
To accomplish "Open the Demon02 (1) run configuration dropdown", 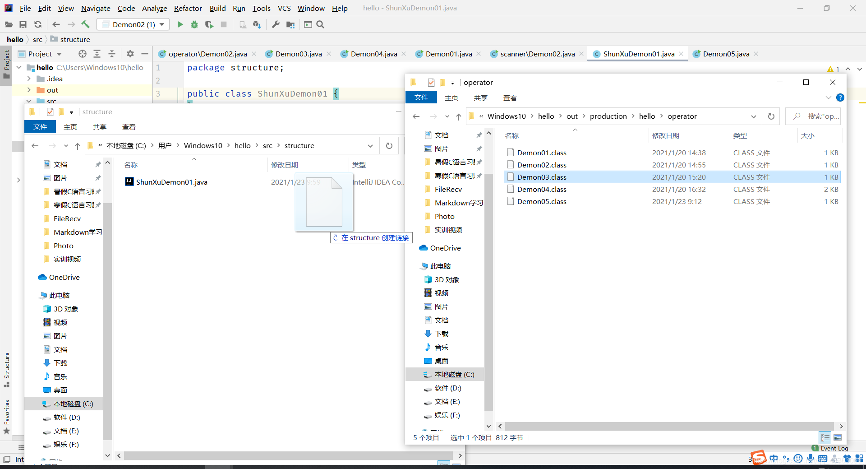I will tap(134, 24).
